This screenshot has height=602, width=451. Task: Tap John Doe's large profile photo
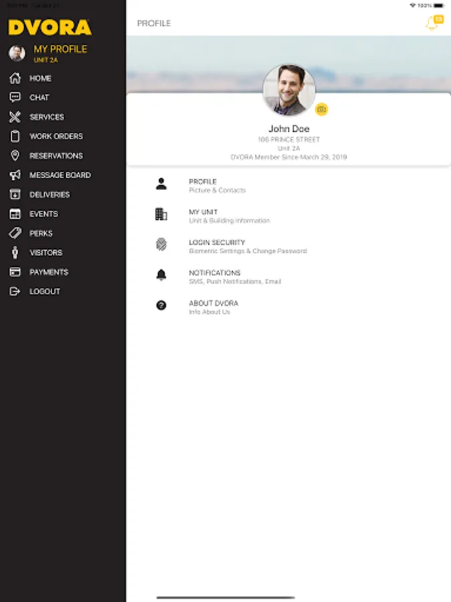click(289, 90)
